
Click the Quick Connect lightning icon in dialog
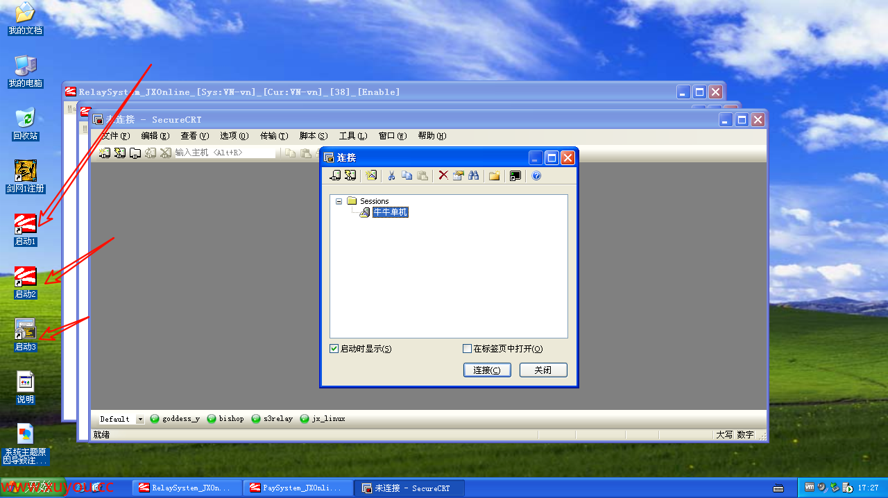click(350, 176)
